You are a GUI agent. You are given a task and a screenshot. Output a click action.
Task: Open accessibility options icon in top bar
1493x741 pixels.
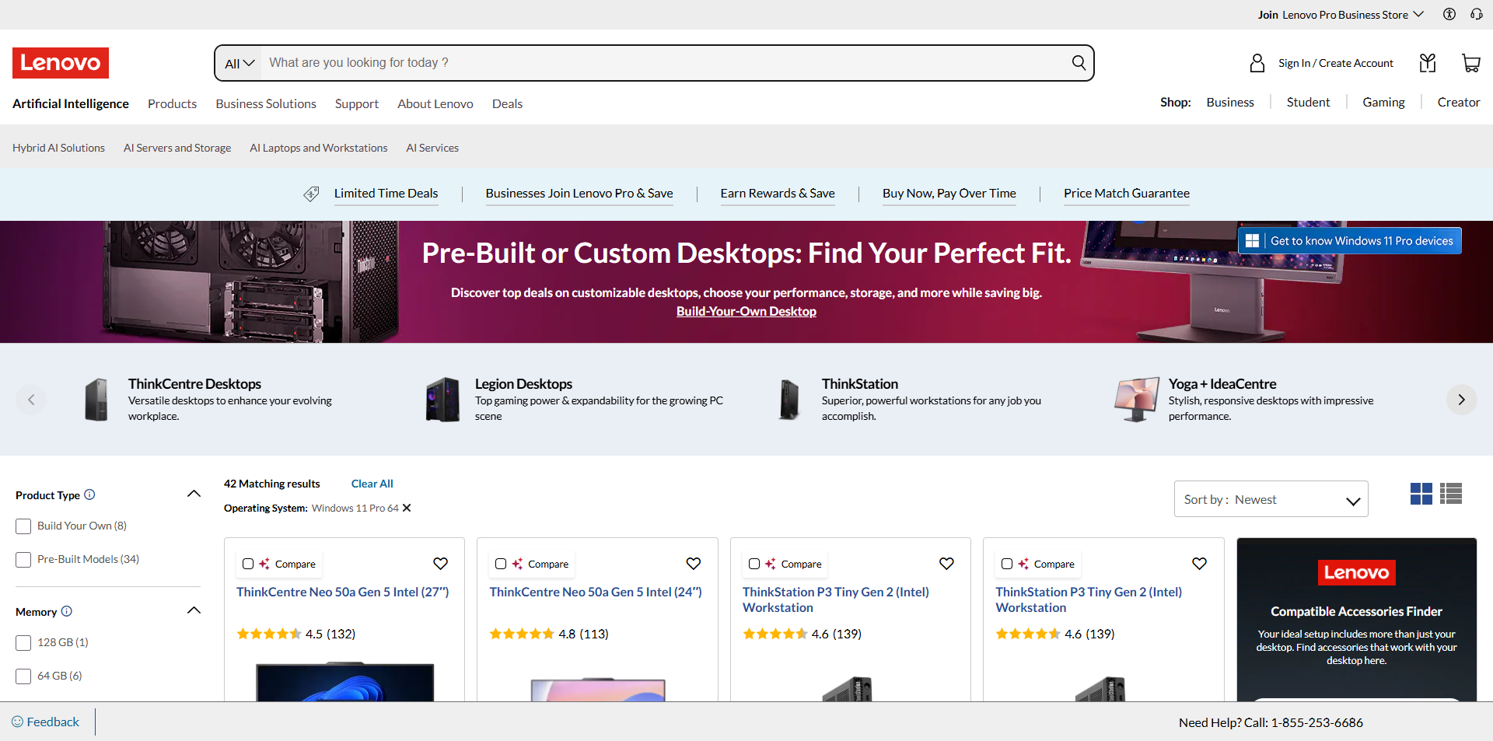1449,14
